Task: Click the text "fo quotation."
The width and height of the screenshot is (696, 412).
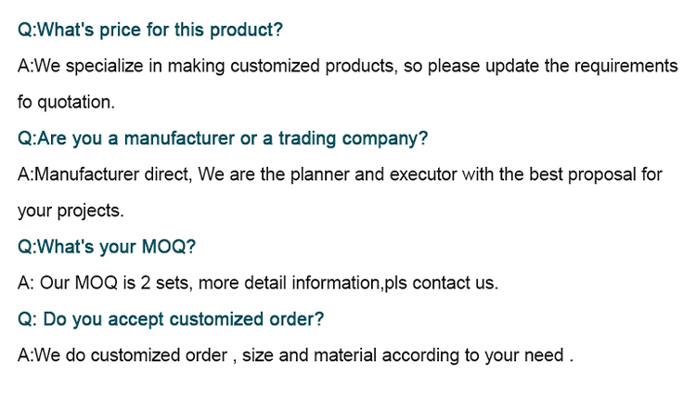Action: [65, 102]
